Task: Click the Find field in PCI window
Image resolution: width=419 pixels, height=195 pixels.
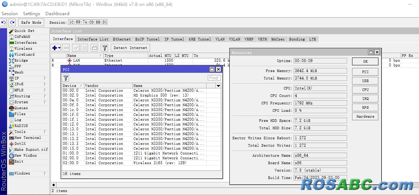Action: 214,78
